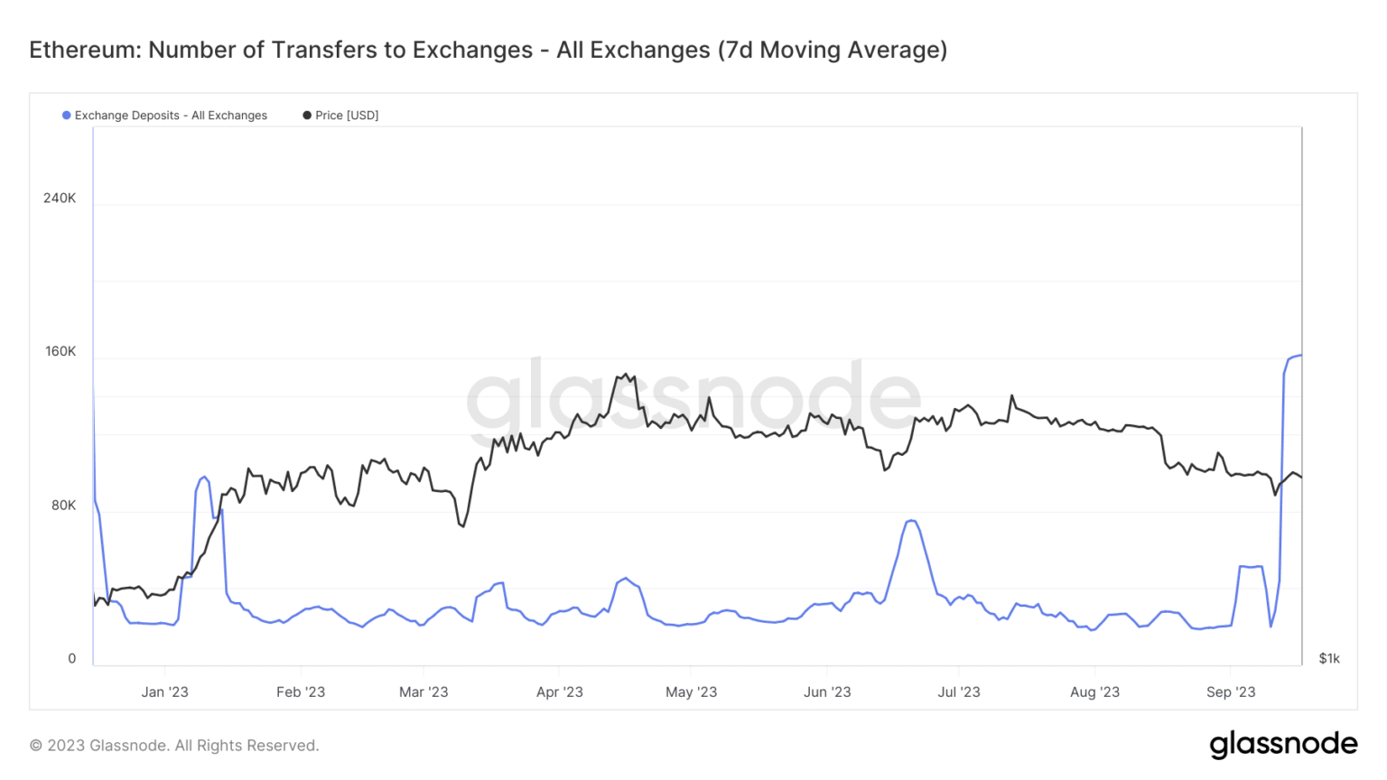Click the glassnode logo at bottom right
The width and height of the screenshot is (1387, 780).
[1283, 744]
